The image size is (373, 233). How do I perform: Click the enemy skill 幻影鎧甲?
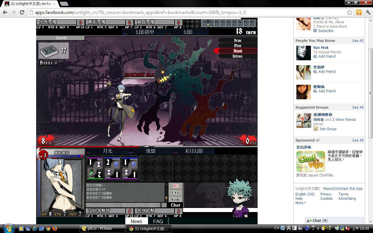click(144, 32)
